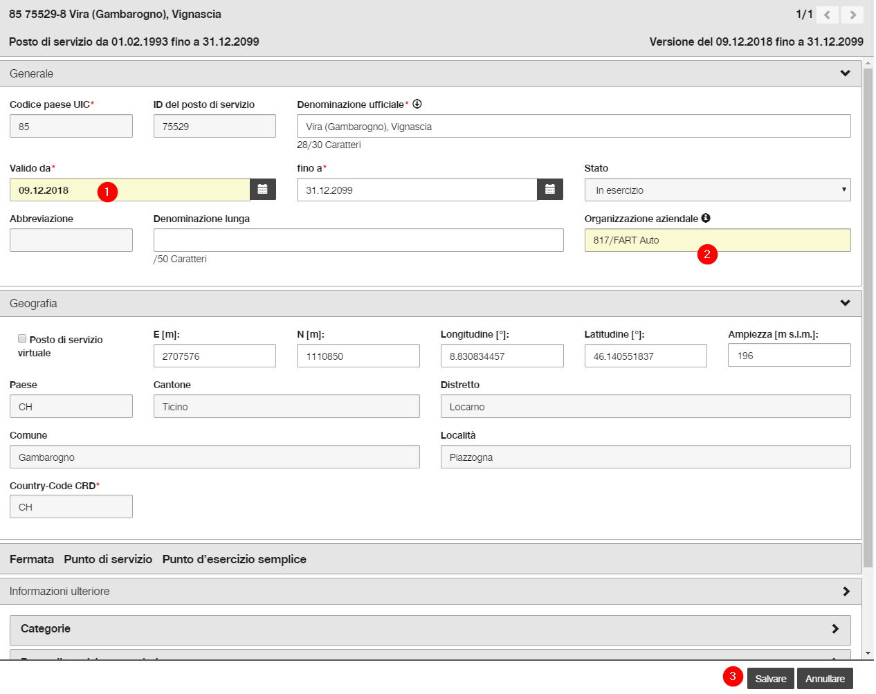
Task: Go to next version arrow
Action: [852, 15]
